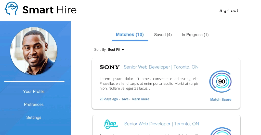Click the Flipp company logo
This screenshot has width=261, height=135.
click(x=111, y=124)
